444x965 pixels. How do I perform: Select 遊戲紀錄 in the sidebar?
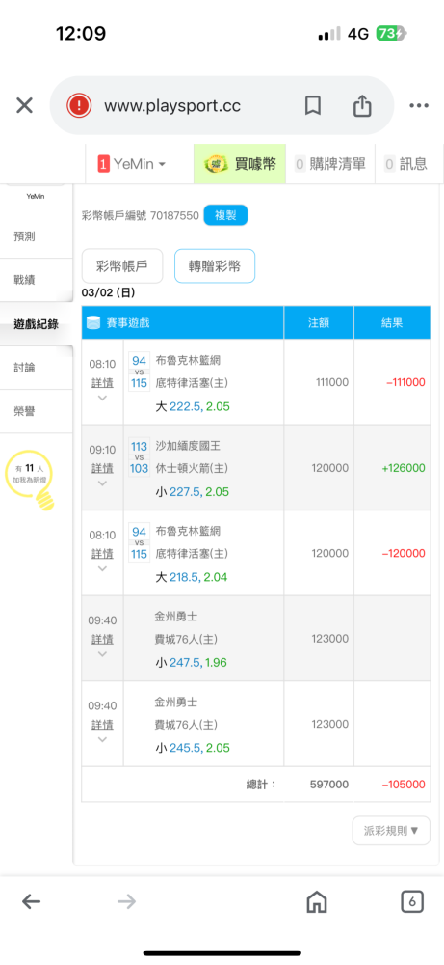pos(37,324)
